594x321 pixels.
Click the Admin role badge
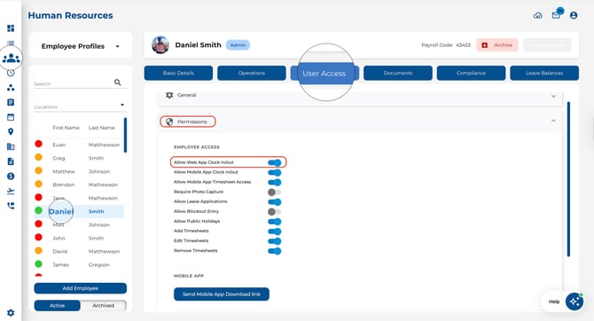pyautogui.click(x=238, y=45)
